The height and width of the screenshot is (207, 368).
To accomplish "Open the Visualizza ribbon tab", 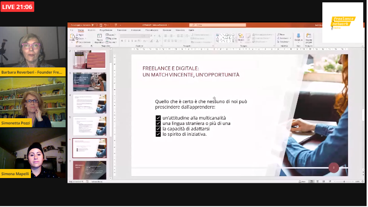I will [x=180, y=30].
